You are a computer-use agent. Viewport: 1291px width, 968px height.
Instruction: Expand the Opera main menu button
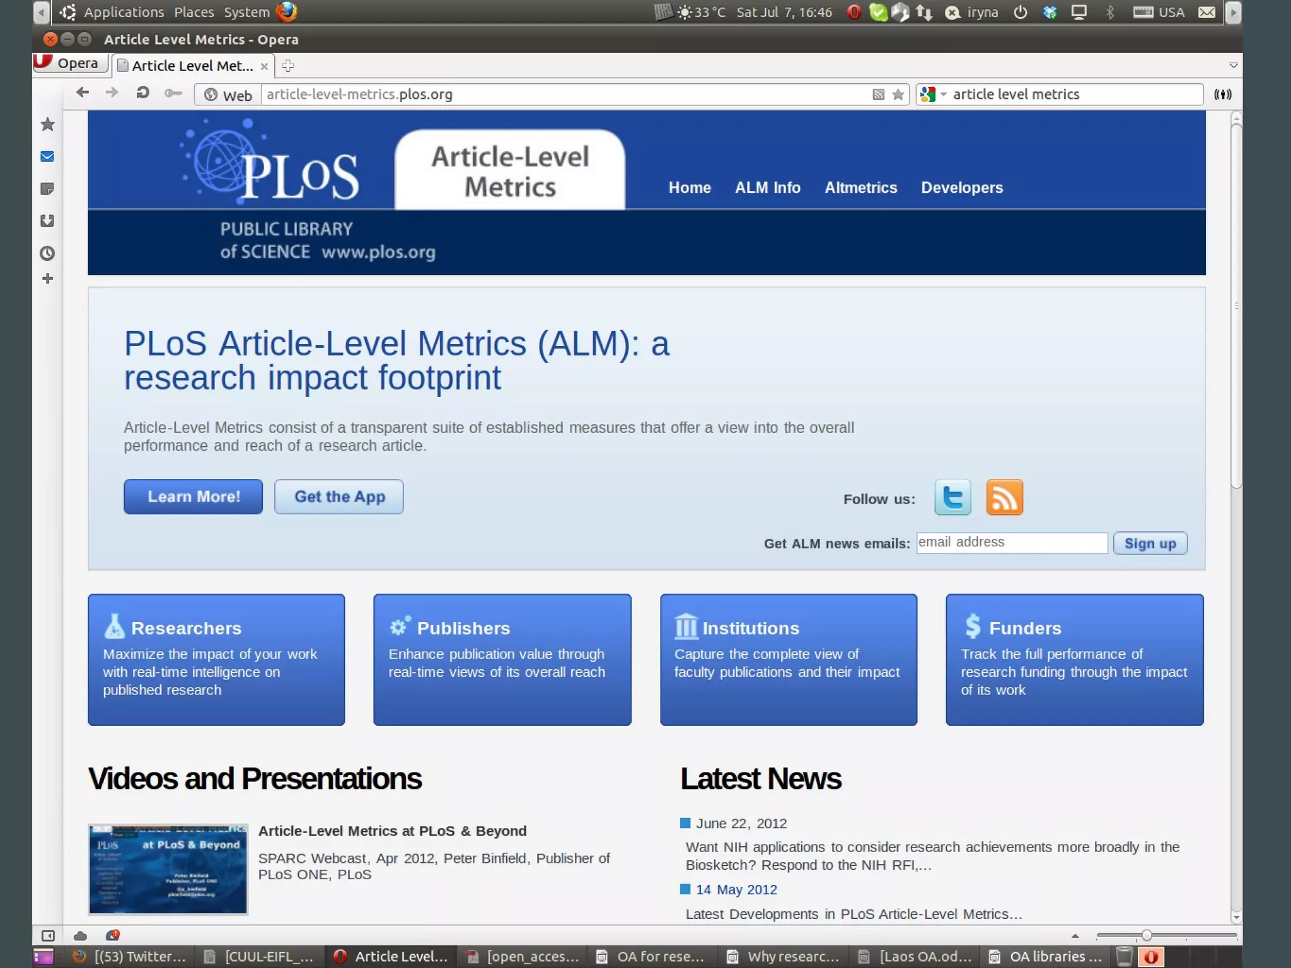69,63
